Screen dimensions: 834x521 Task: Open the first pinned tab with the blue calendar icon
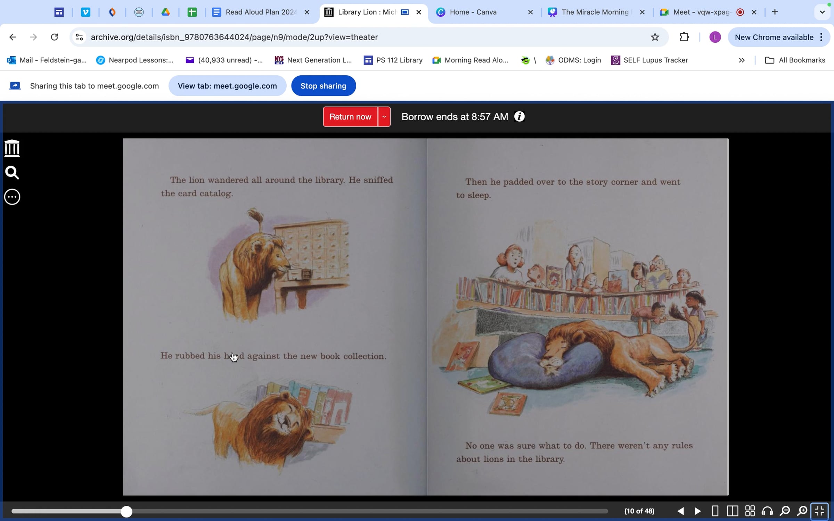(x=59, y=12)
